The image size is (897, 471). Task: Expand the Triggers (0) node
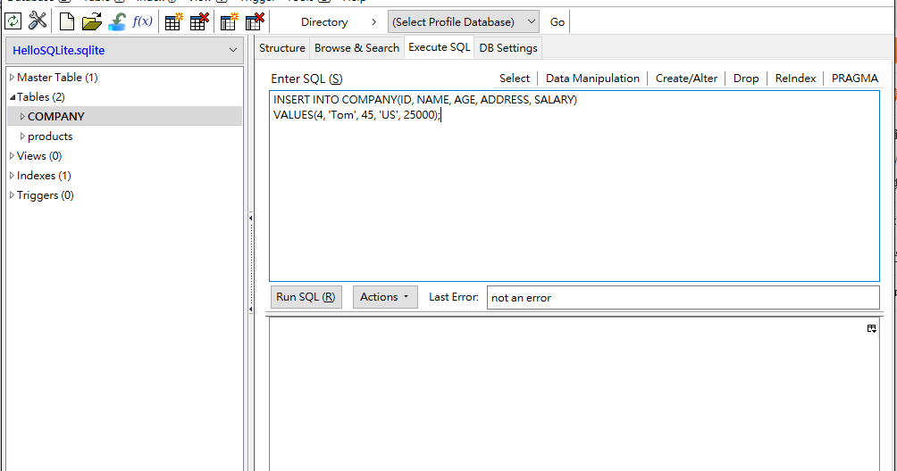click(12, 195)
